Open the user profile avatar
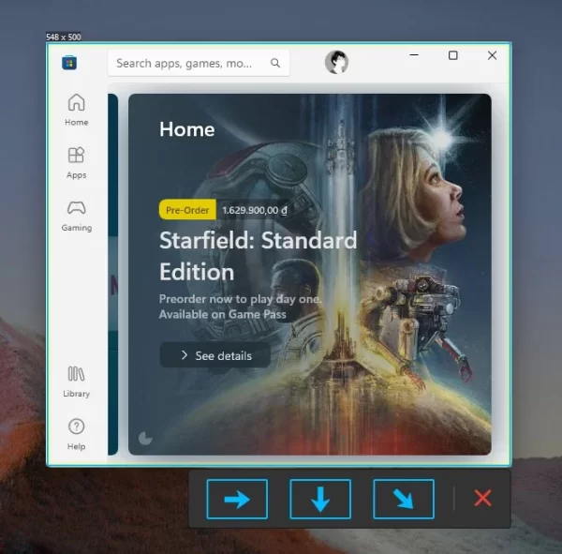This screenshot has width=562, height=554. (x=336, y=63)
